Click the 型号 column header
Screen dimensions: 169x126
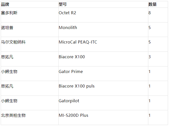point(63,4)
